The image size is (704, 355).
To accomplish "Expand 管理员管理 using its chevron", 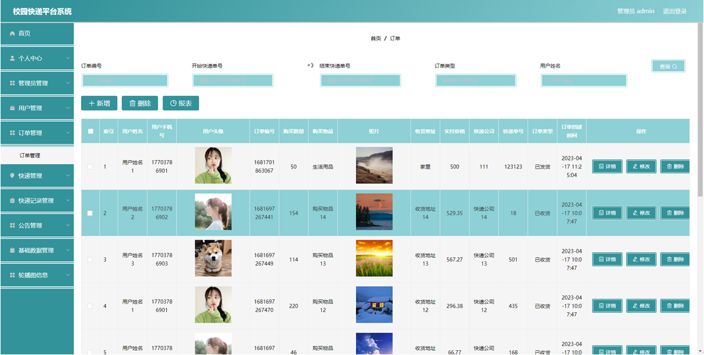I will point(68,83).
